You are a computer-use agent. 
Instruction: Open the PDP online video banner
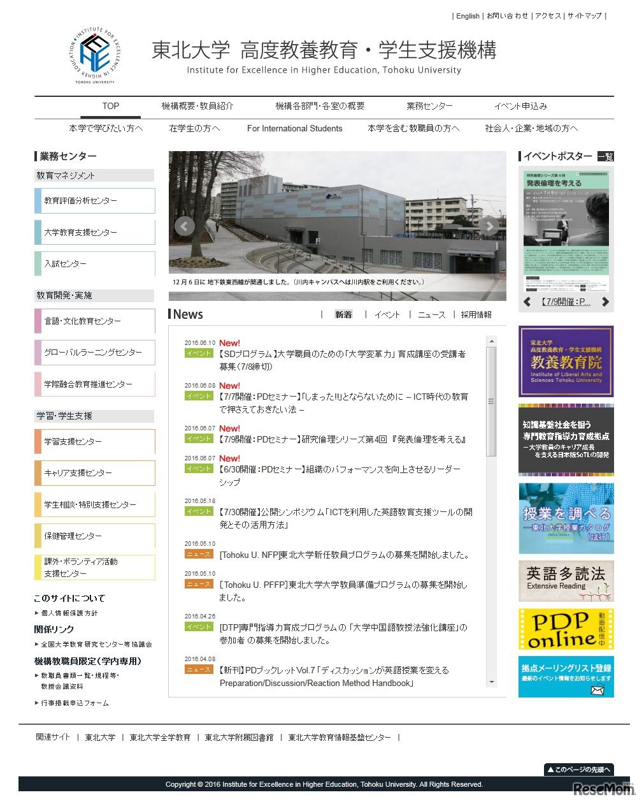[566, 629]
